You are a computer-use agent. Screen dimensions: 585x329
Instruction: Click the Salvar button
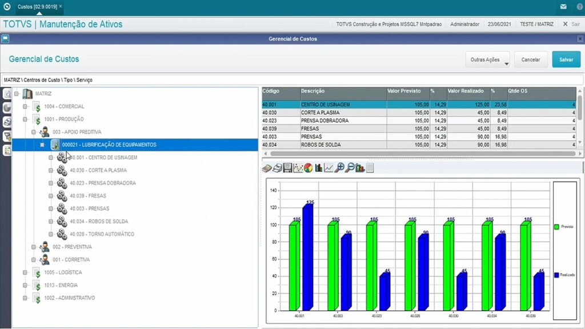(566, 59)
